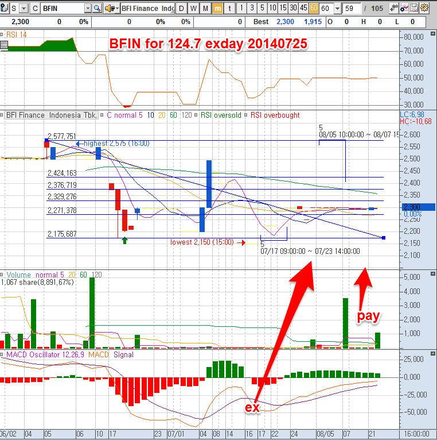
Task: Click the highest 2,575 (16:00) annotation
Action: [x=113, y=144]
